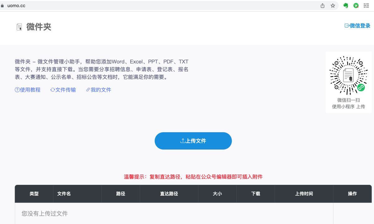Click the 直达路径 column header
This screenshot has width=374, height=224.
click(169, 194)
